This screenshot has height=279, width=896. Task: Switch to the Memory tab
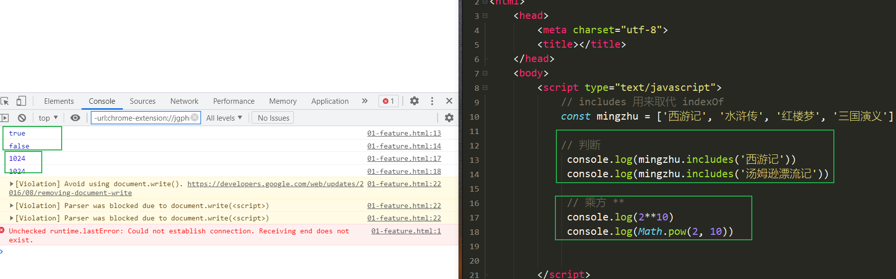click(x=283, y=101)
